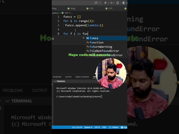Select the funcs autocomplete suggestion

(x=107, y=38)
